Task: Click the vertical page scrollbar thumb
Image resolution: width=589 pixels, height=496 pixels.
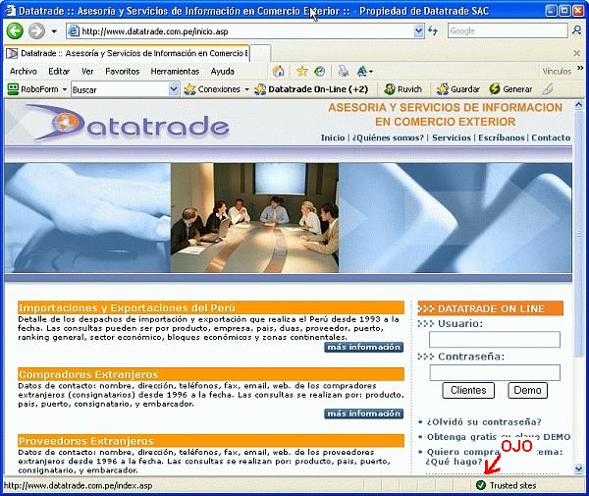Action: pyautogui.click(x=579, y=234)
